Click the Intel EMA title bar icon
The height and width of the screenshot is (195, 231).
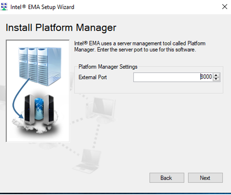(4, 7)
